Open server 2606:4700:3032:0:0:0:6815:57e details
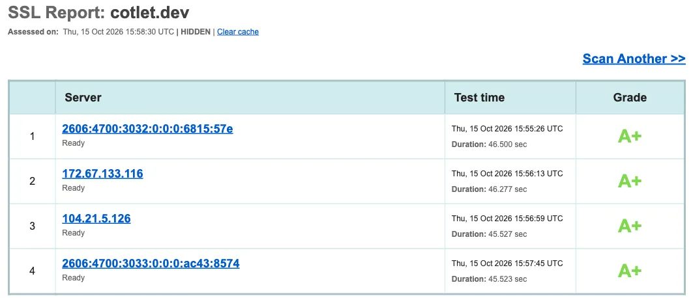Image resolution: width=691 pixels, height=298 pixels. [147, 129]
